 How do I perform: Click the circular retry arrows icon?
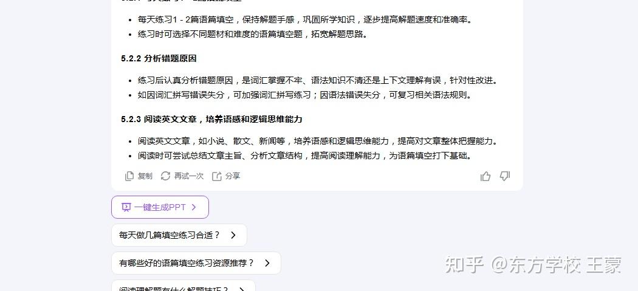pos(165,176)
